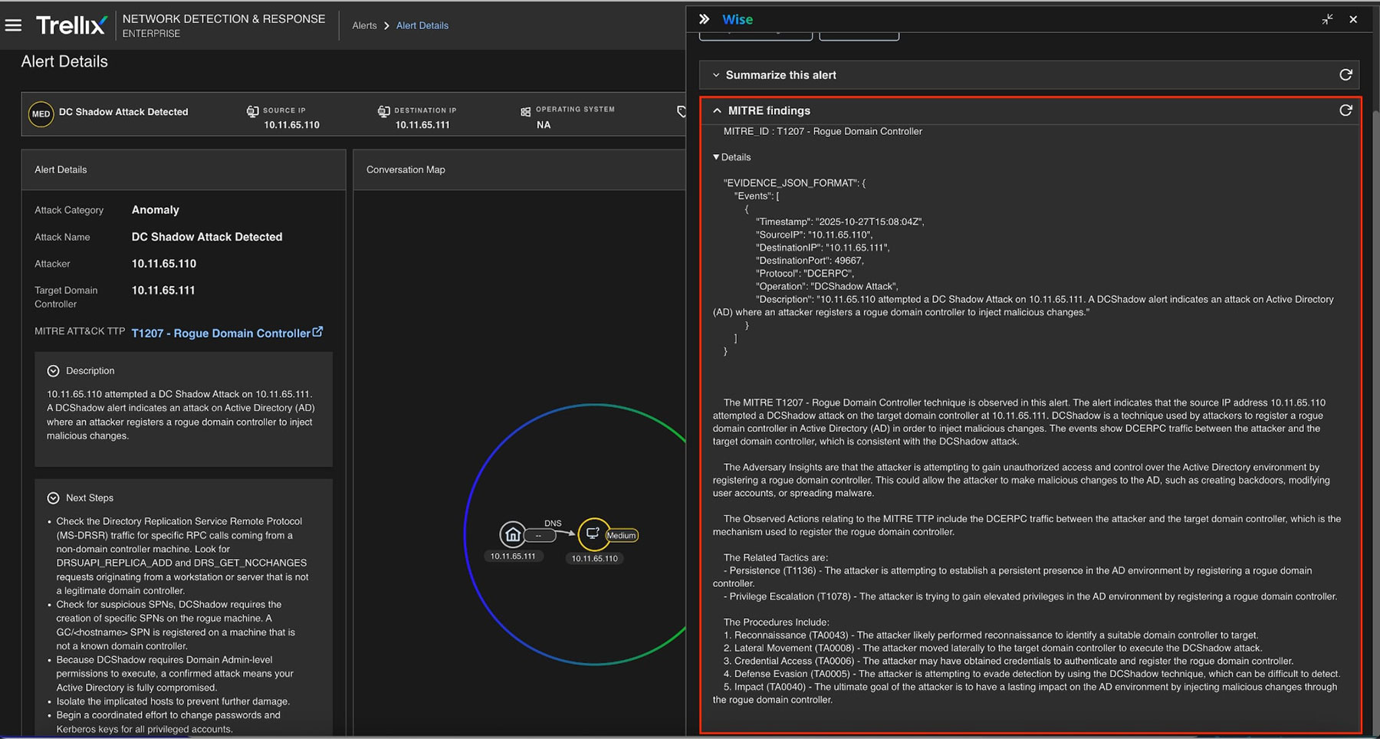Click the Source IP icon in alert header
Viewport: 1380px width, 739px height.
tap(252, 111)
